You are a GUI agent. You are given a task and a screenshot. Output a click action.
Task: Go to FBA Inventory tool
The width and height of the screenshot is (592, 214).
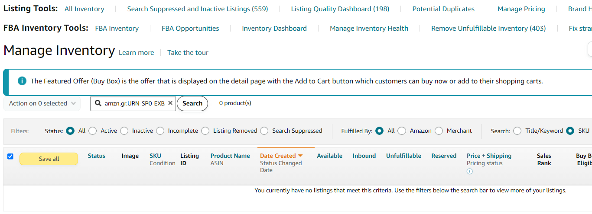point(117,29)
